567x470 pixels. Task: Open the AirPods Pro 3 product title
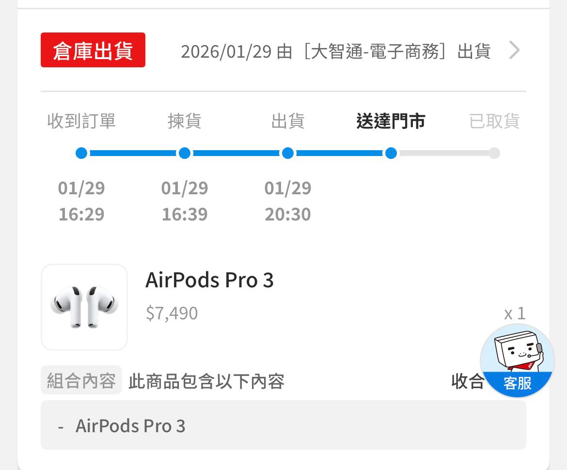pos(209,280)
